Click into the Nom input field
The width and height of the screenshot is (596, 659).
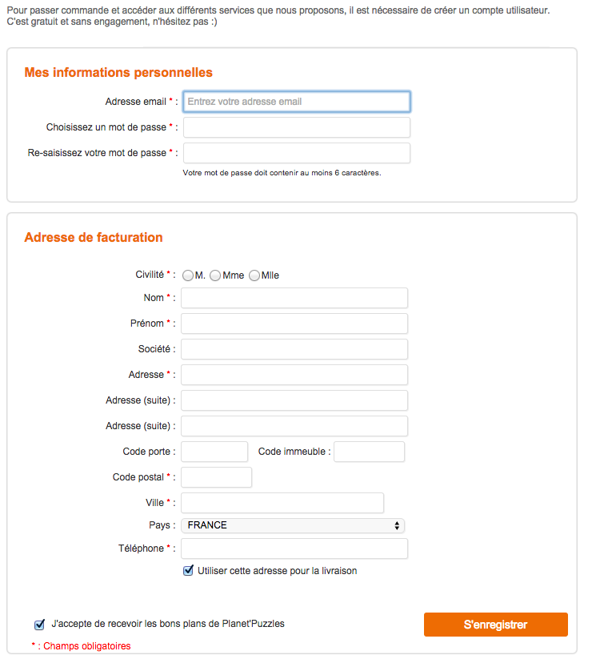tap(294, 298)
